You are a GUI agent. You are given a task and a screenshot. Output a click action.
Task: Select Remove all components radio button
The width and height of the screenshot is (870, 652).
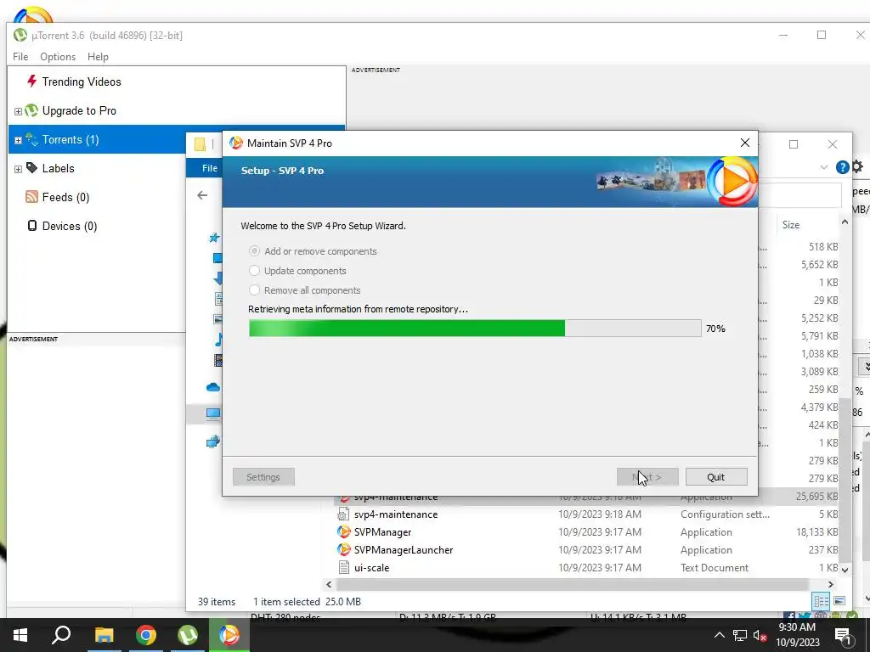[x=254, y=290]
